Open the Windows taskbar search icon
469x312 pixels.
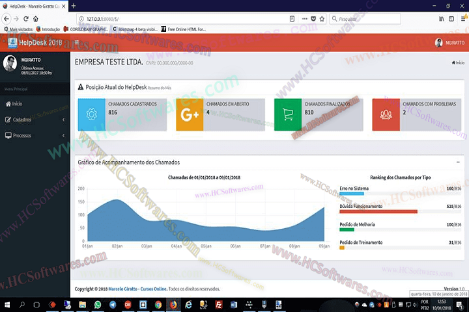pos(22,305)
